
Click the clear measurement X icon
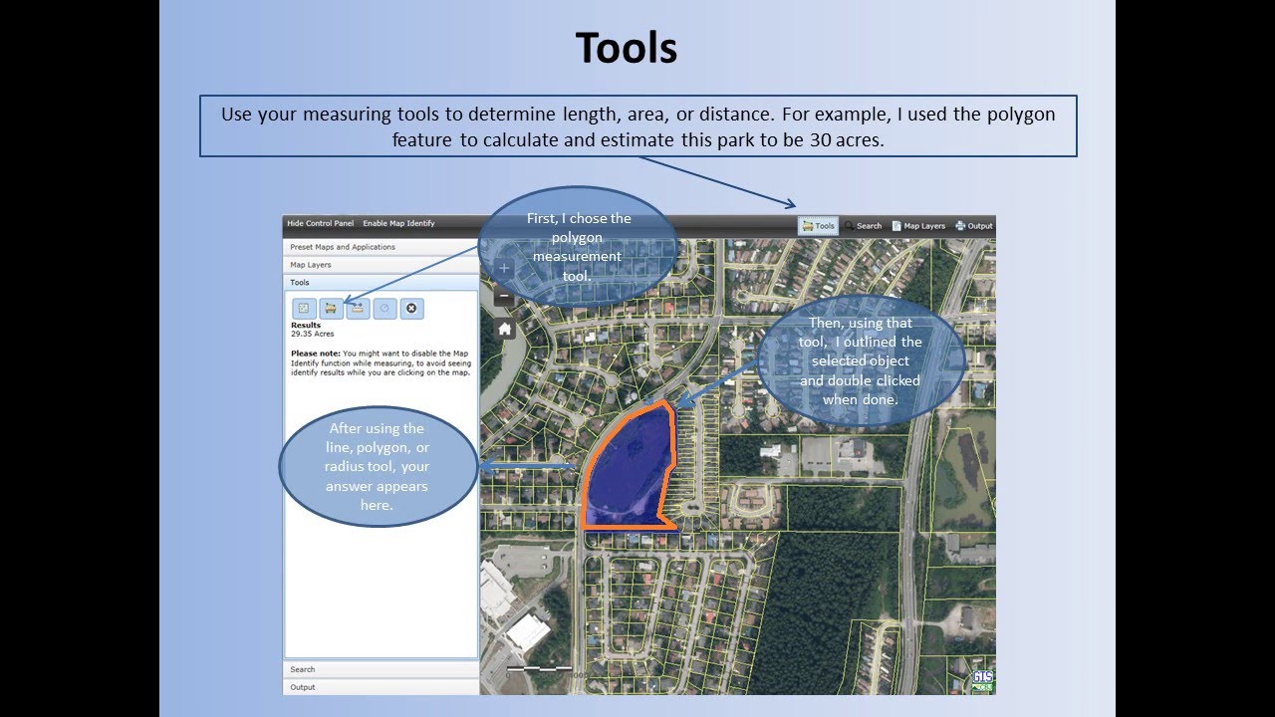(x=412, y=309)
